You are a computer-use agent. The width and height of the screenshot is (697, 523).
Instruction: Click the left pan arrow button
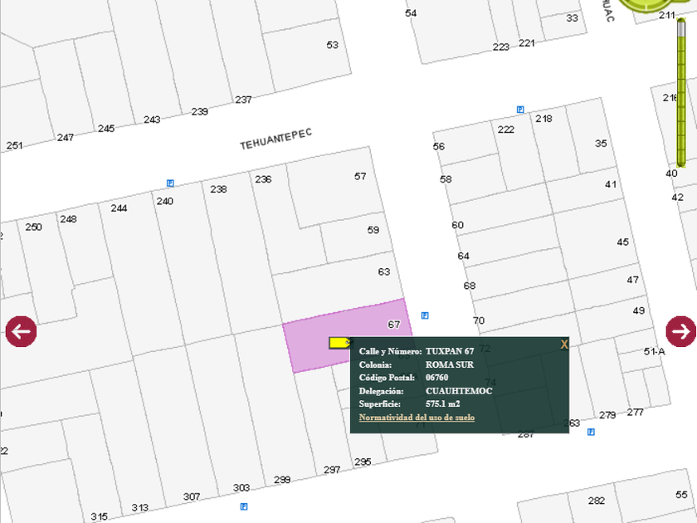21,331
